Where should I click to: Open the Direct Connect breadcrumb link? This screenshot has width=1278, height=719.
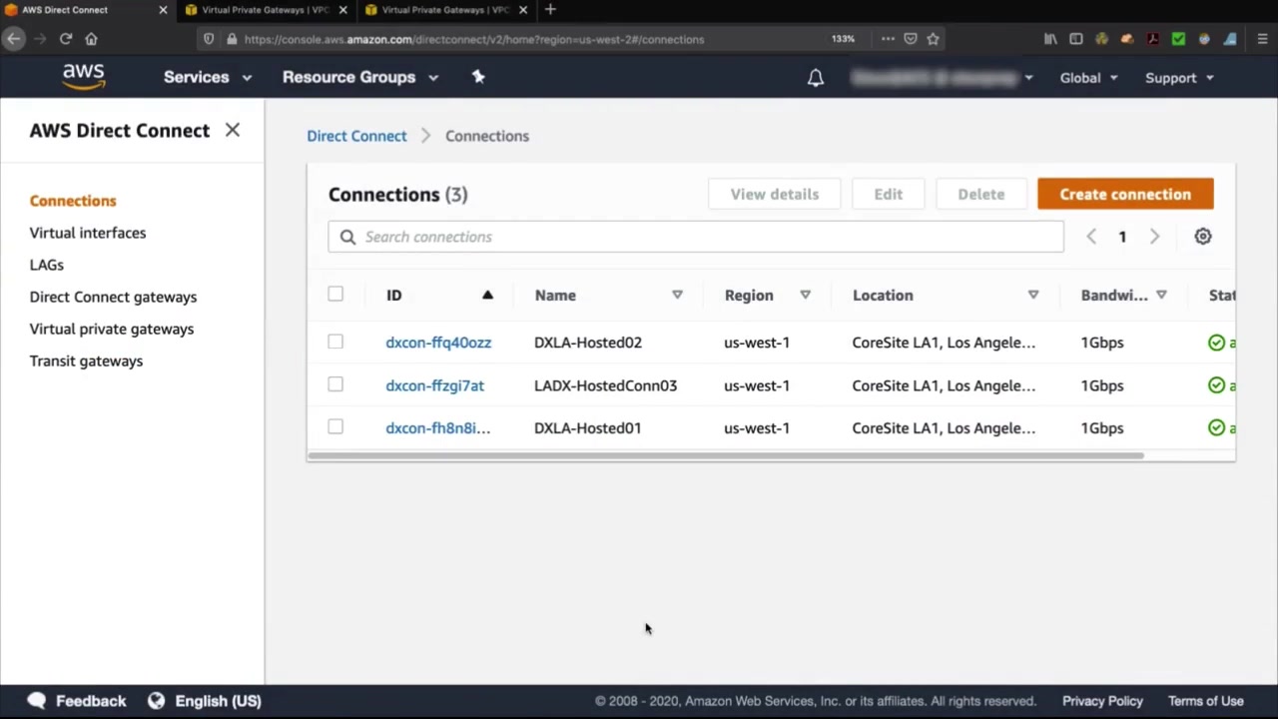click(356, 136)
